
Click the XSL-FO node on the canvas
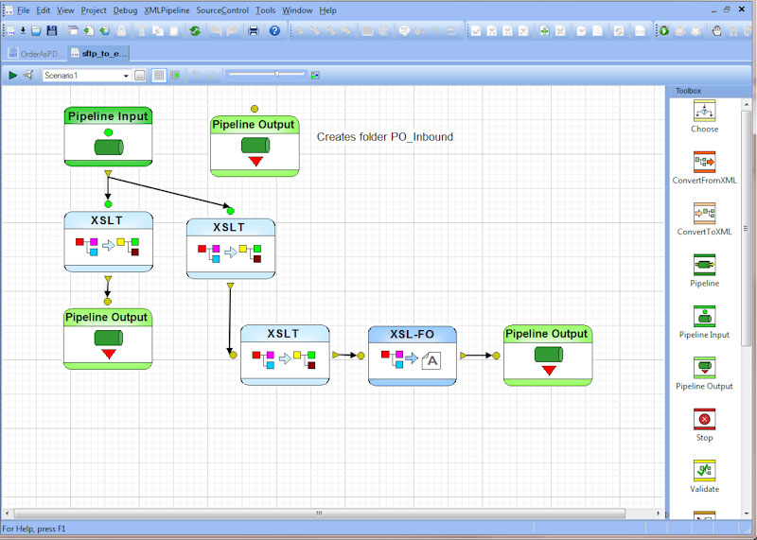click(x=412, y=355)
